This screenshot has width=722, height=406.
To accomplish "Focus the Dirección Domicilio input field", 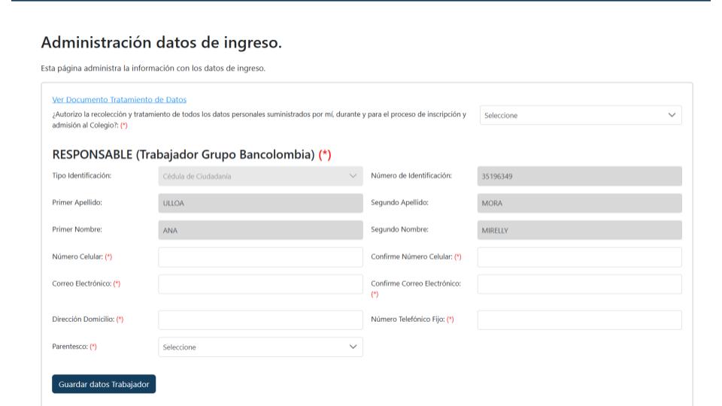I will tap(259, 320).
